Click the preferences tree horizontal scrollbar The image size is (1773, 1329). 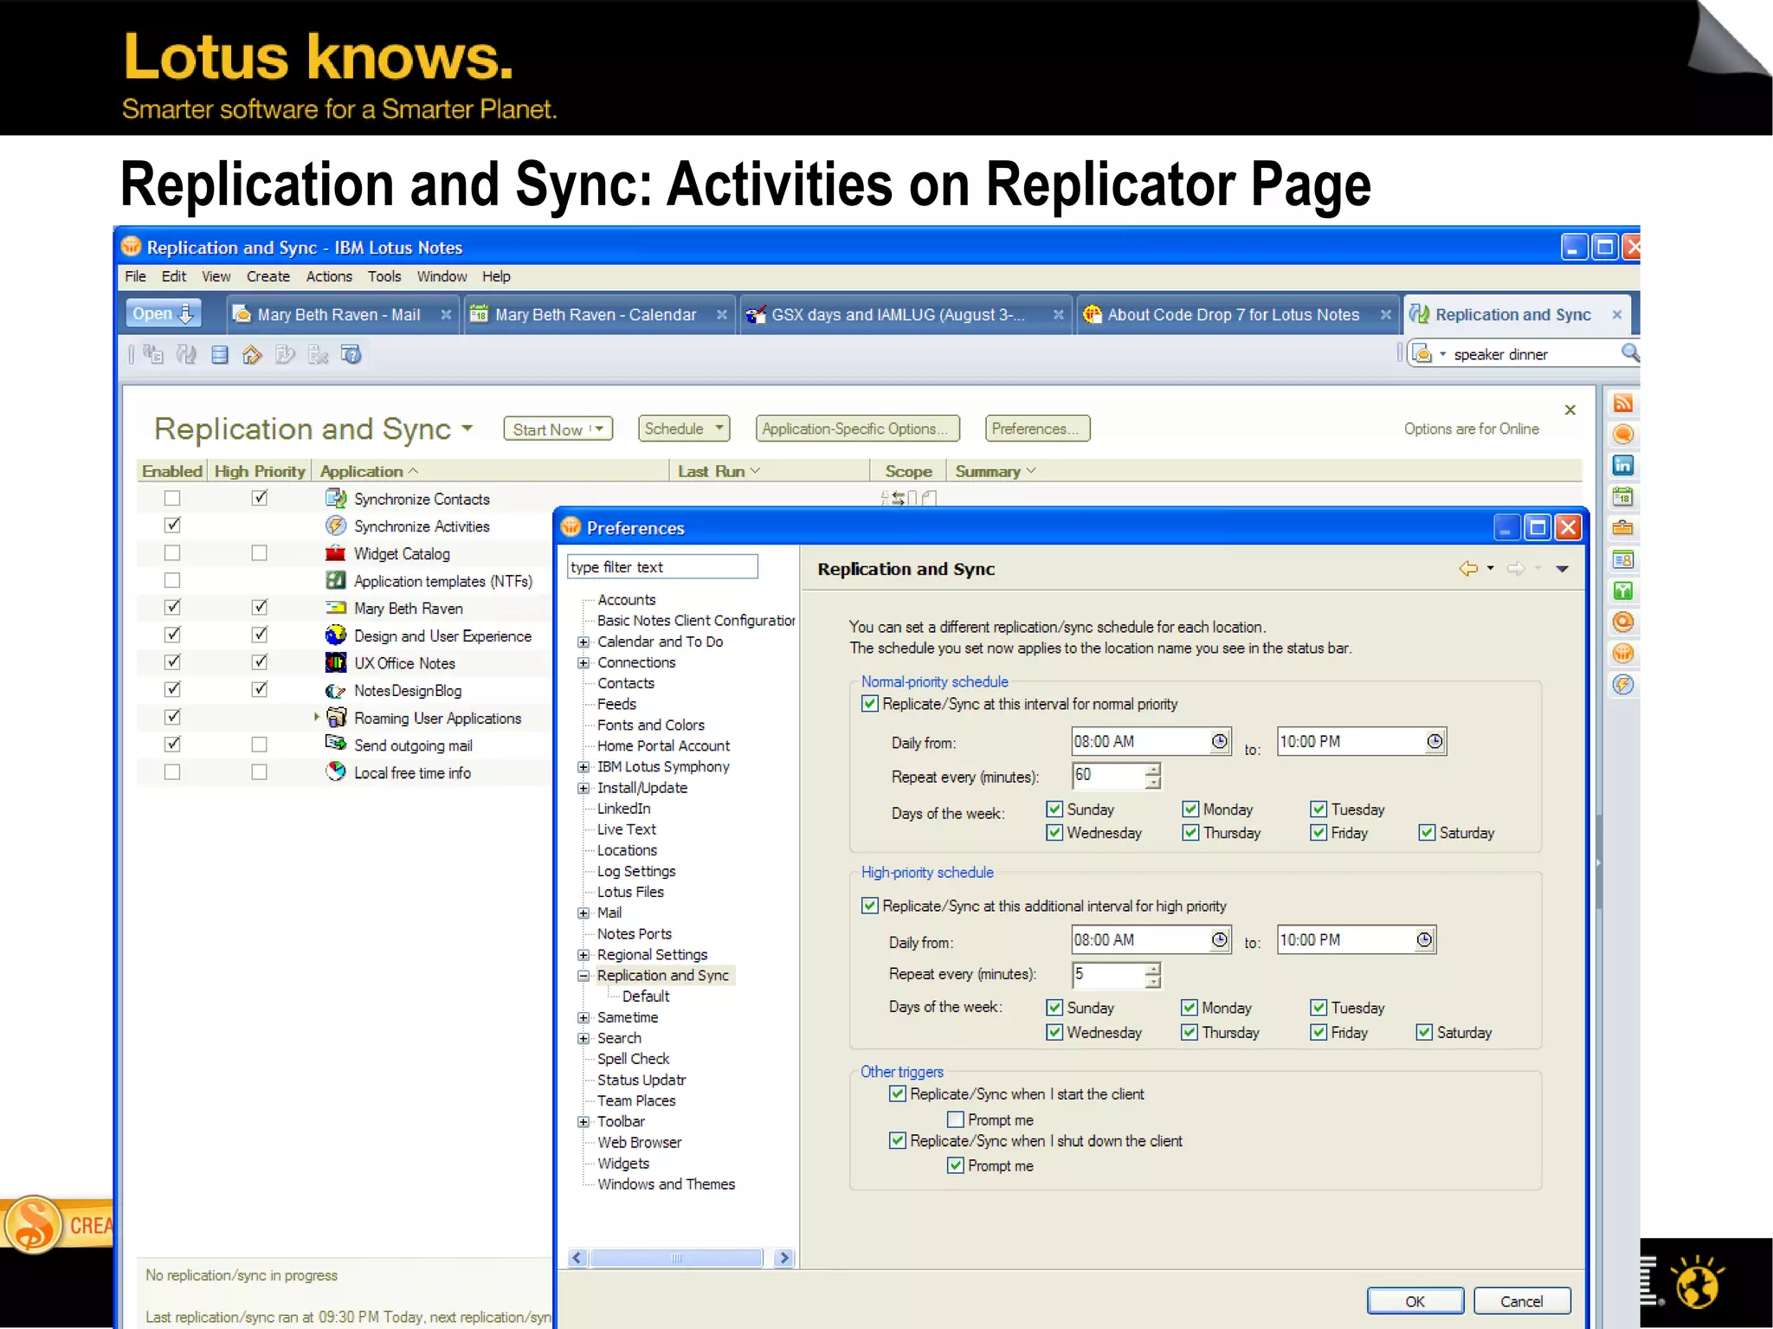(x=676, y=1258)
